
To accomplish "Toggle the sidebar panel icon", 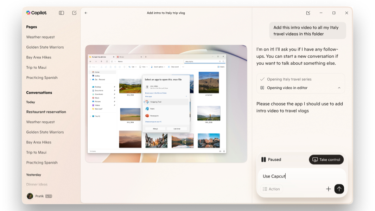I will click(x=61, y=13).
